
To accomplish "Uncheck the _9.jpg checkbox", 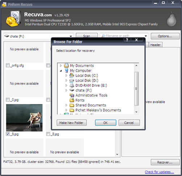I will point(8,134).
